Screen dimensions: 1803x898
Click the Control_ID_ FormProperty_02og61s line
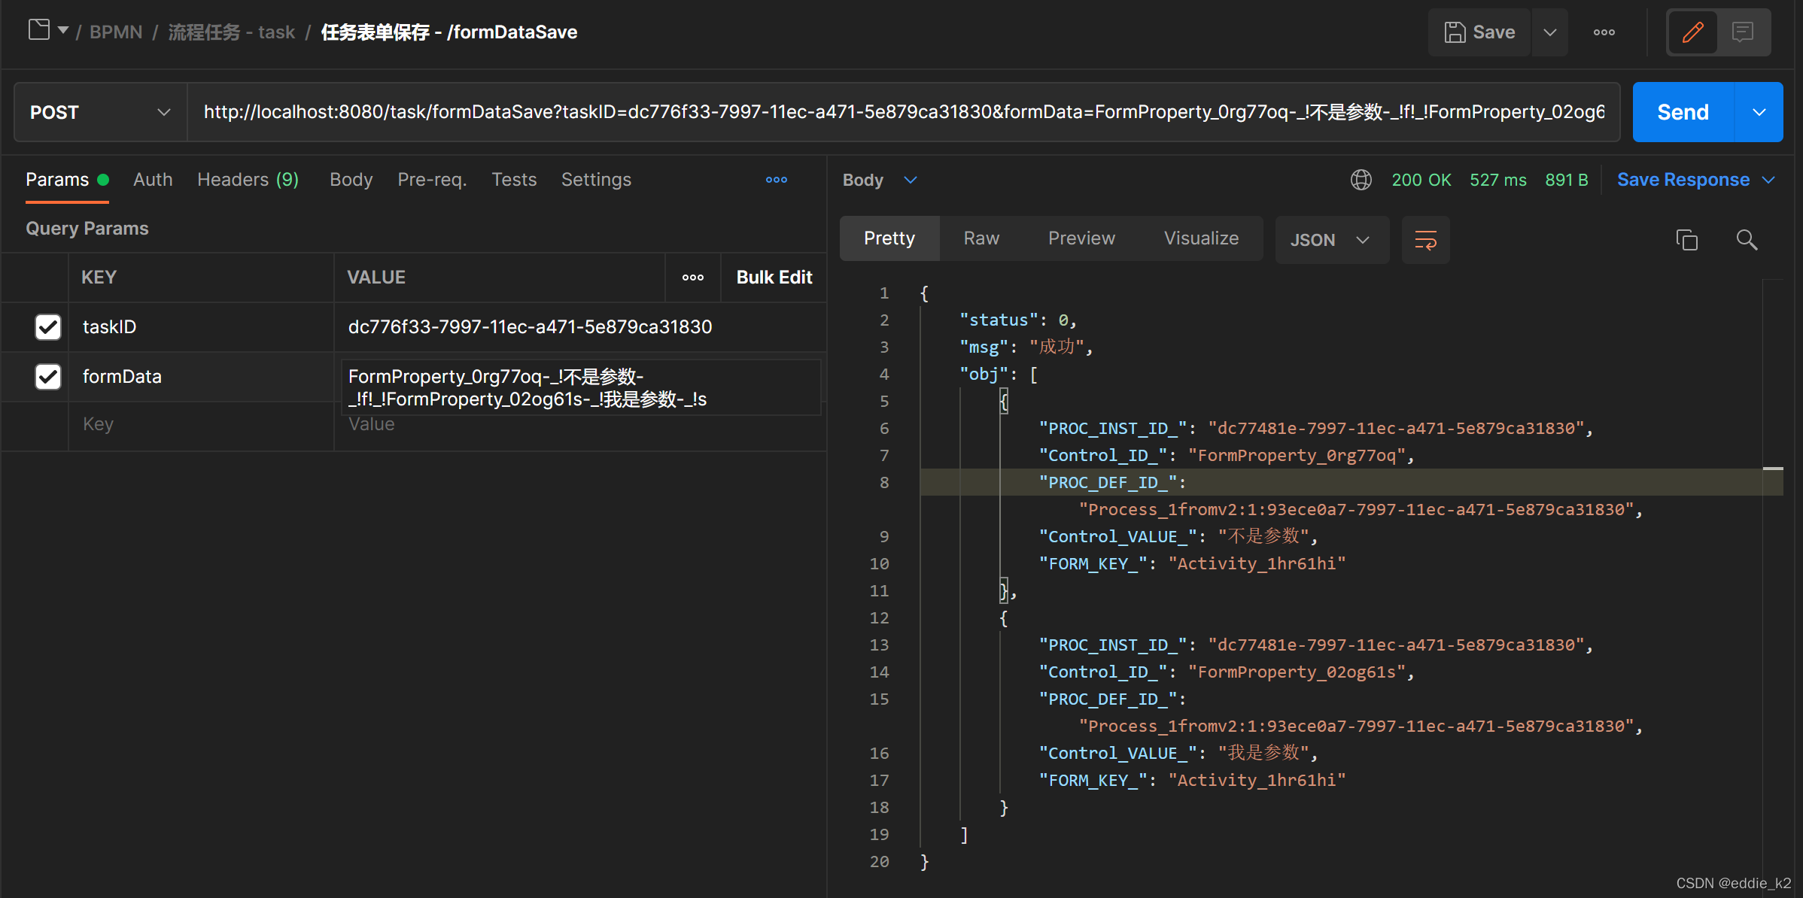click(1227, 672)
